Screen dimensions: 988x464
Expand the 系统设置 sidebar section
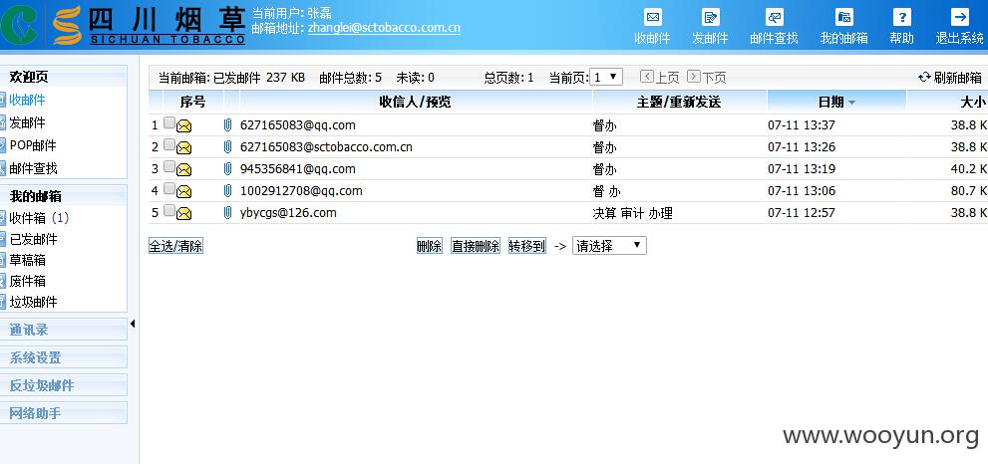[64, 357]
